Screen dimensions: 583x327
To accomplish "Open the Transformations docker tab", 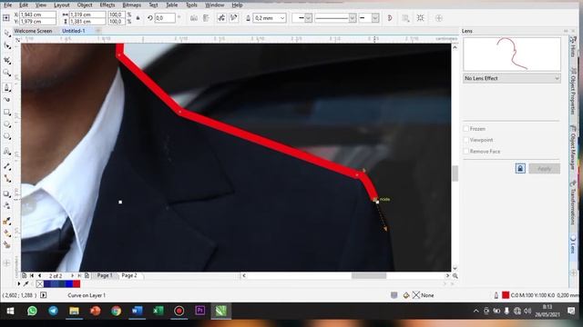I will click(x=573, y=203).
